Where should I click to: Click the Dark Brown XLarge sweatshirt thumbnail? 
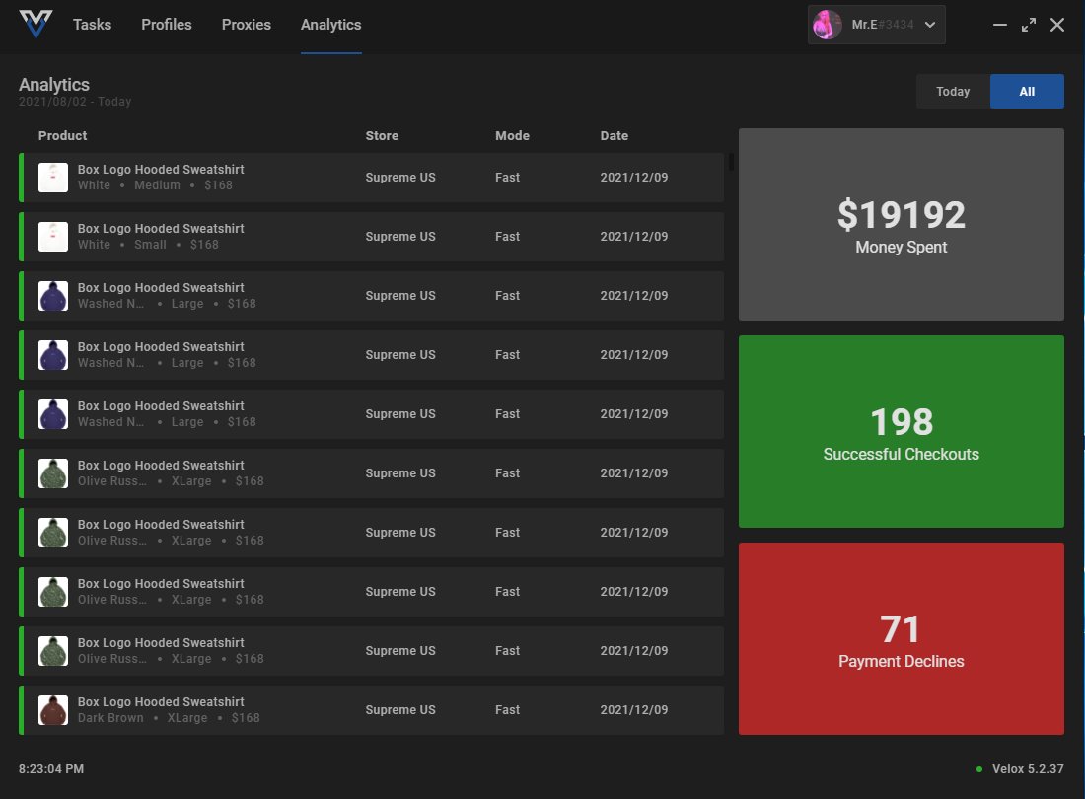[x=52, y=710]
